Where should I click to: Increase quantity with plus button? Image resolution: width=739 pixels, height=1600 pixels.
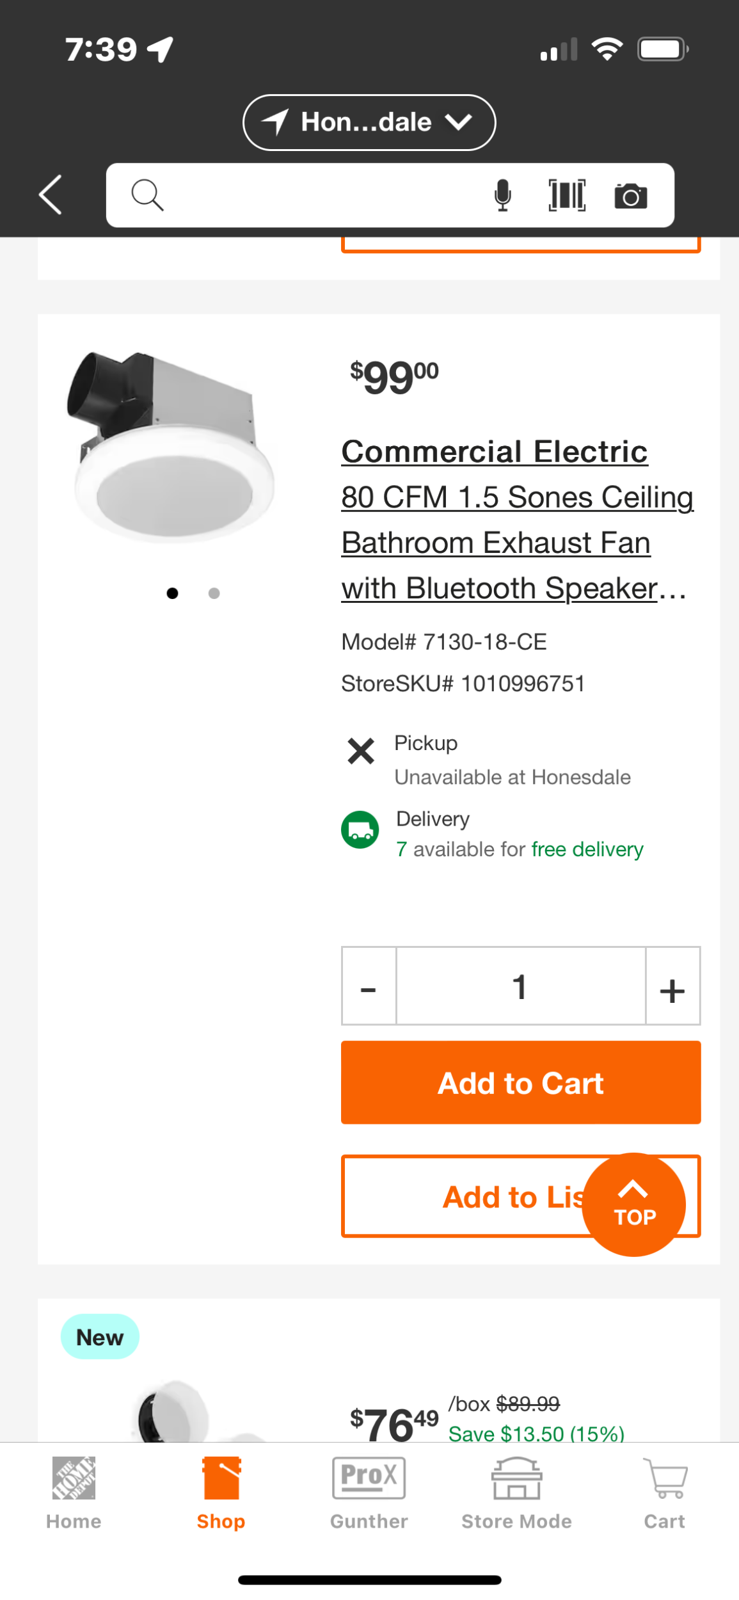tap(672, 986)
